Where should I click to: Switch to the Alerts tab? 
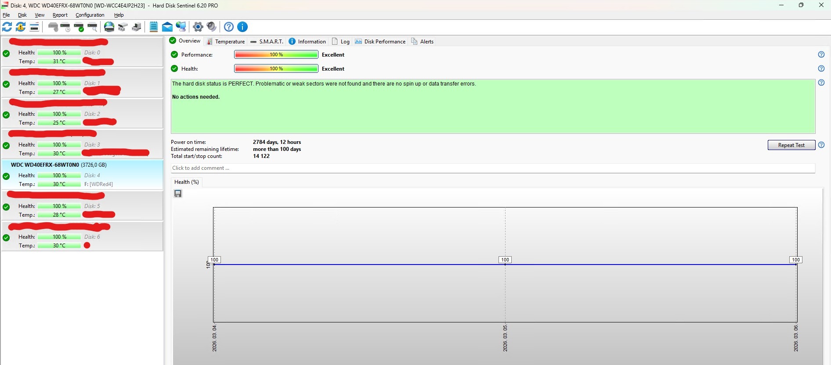(x=423, y=41)
